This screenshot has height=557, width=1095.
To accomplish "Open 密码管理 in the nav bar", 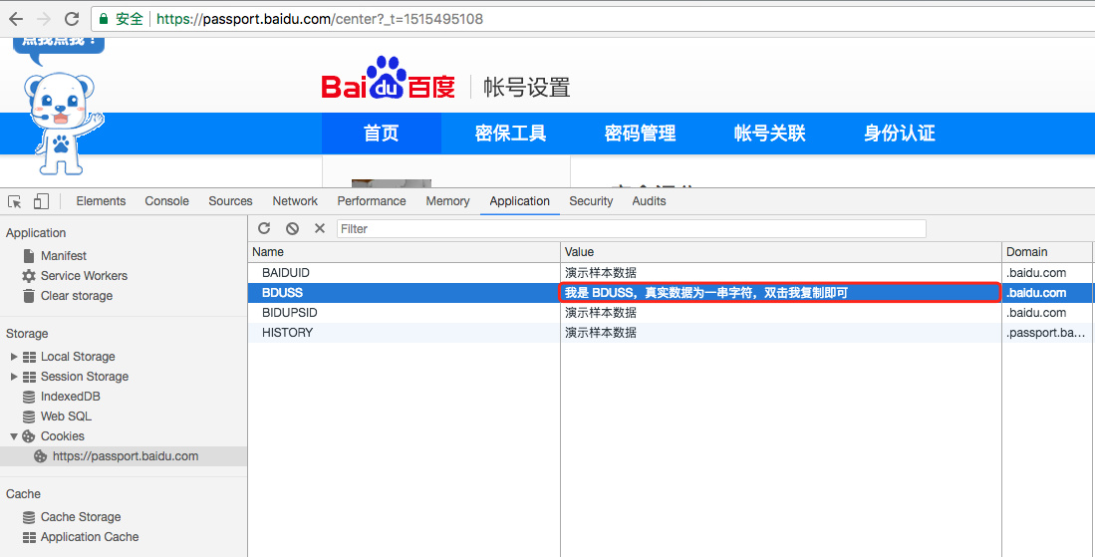I will coord(641,134).
